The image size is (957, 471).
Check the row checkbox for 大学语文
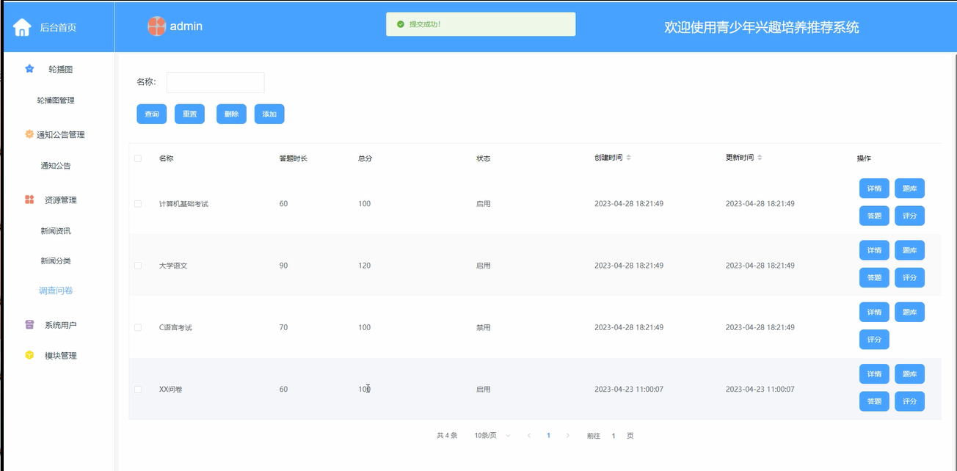tap(138, 266)
